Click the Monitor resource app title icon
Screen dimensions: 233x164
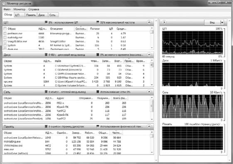point(4,3)
